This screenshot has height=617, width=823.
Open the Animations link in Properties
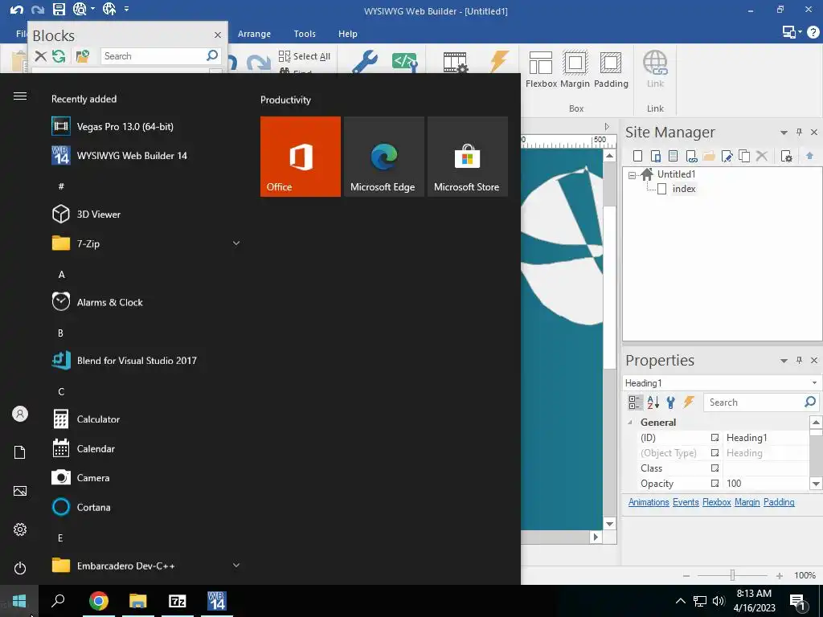pyautogui.click(x=649, y=502)
